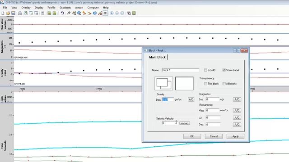Click the zoom to full extent icon
The width and height of the screenshot is (289, 162).
122,13
